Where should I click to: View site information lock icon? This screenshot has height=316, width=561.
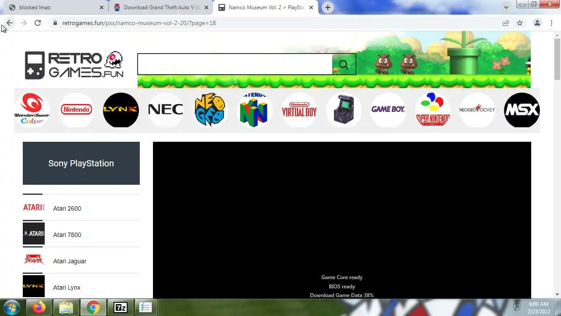[55, 23]
